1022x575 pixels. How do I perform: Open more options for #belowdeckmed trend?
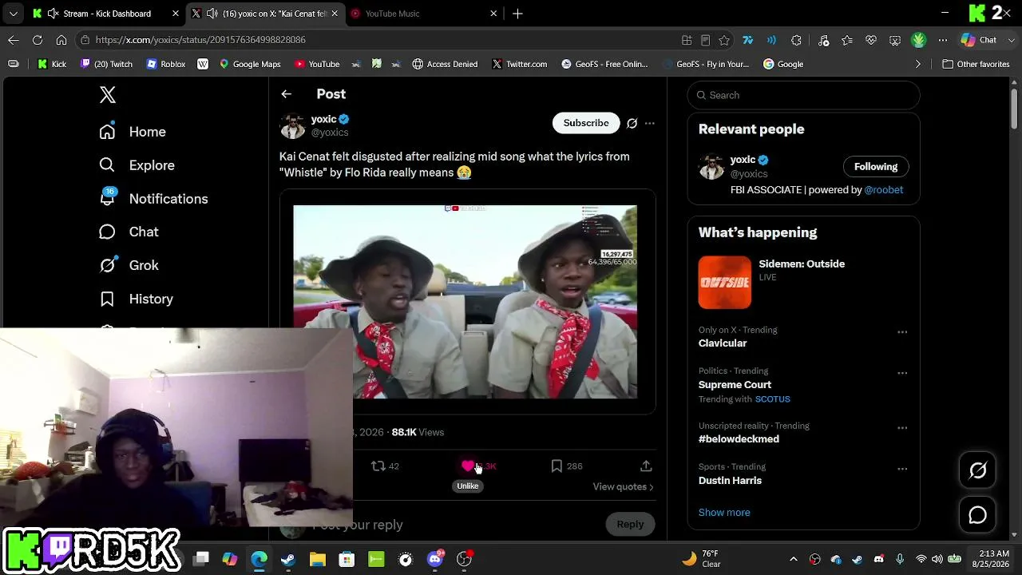click(x=902, y=428)
